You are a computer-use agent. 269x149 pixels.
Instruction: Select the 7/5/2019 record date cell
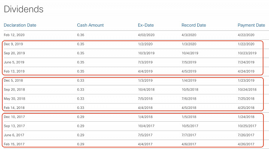189,62
